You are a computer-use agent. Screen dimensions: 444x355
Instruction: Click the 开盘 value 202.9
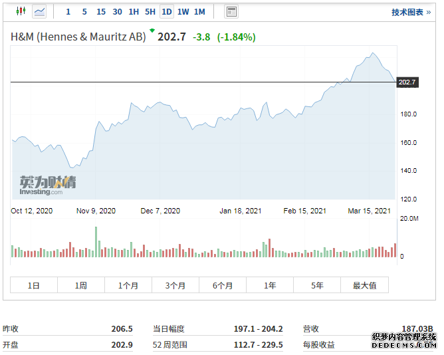coord(122,345)
